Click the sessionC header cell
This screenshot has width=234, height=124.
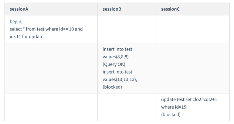(170, 9)
